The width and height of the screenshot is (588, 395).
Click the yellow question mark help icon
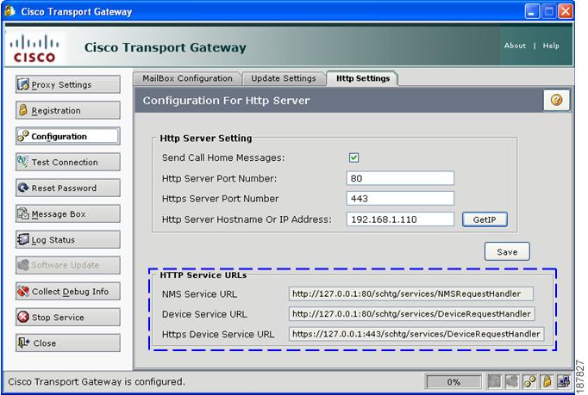point(556,100)
